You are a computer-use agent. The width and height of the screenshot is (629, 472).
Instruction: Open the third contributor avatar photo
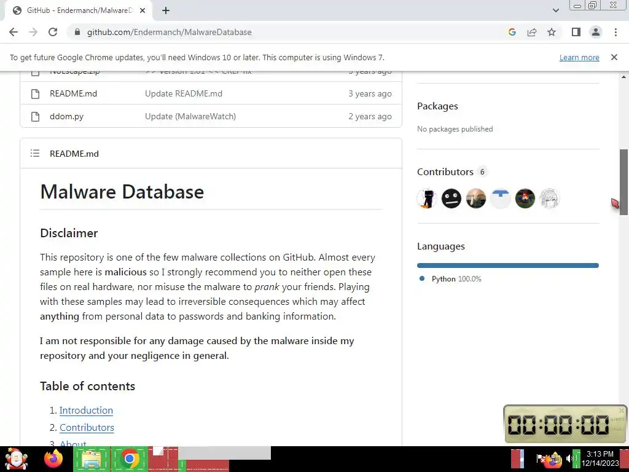point(476,199)
